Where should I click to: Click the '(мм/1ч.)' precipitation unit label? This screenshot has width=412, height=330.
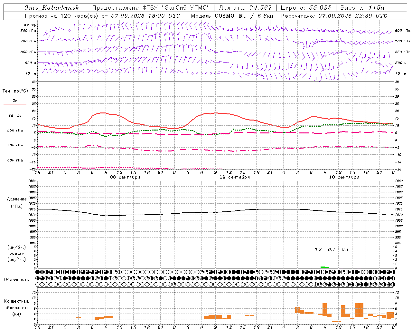[17, 259]
